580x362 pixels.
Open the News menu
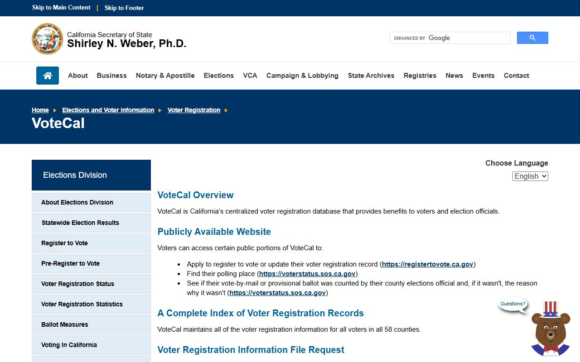pyautogui.click(x=454, y=76)
